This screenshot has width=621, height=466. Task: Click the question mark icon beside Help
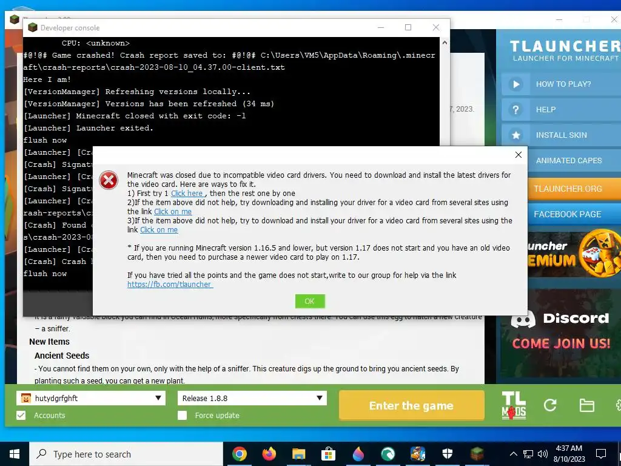pos(515,110)
